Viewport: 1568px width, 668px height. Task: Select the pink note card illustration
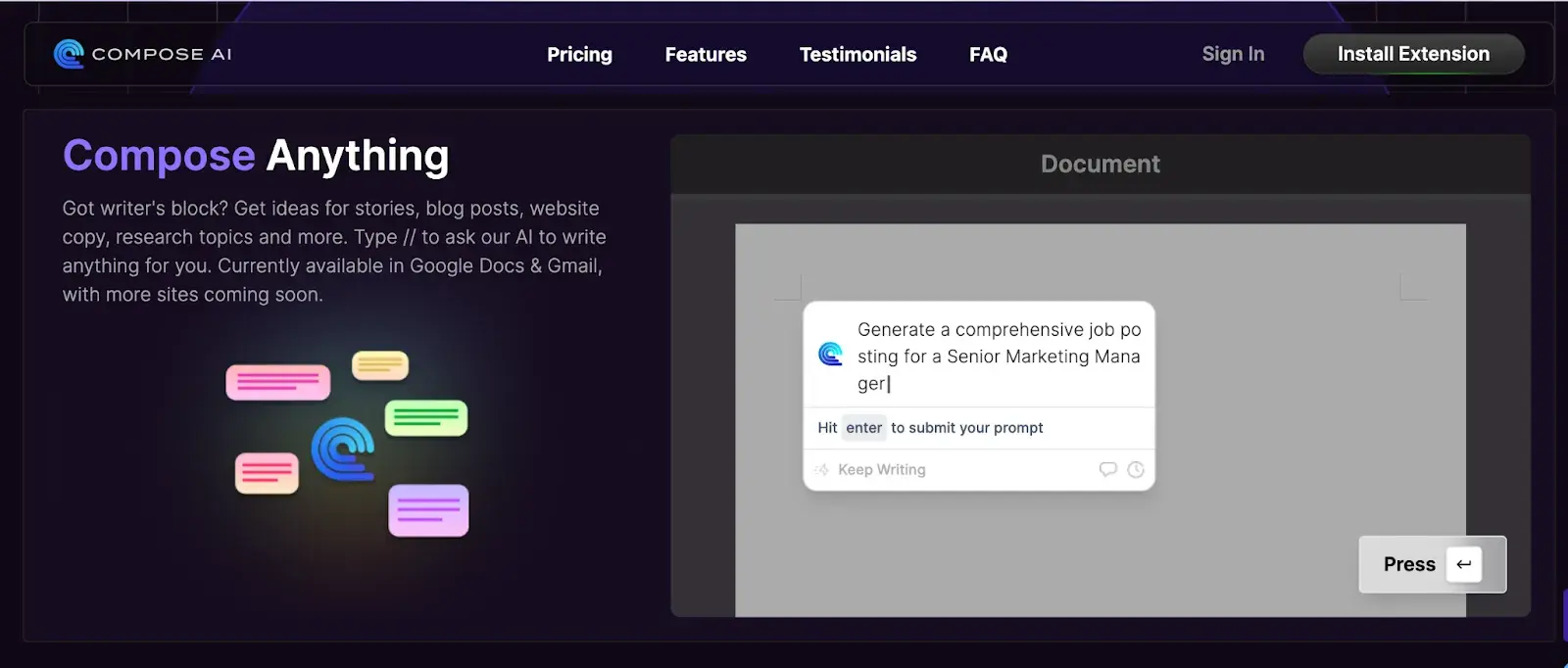click(277, 382)
